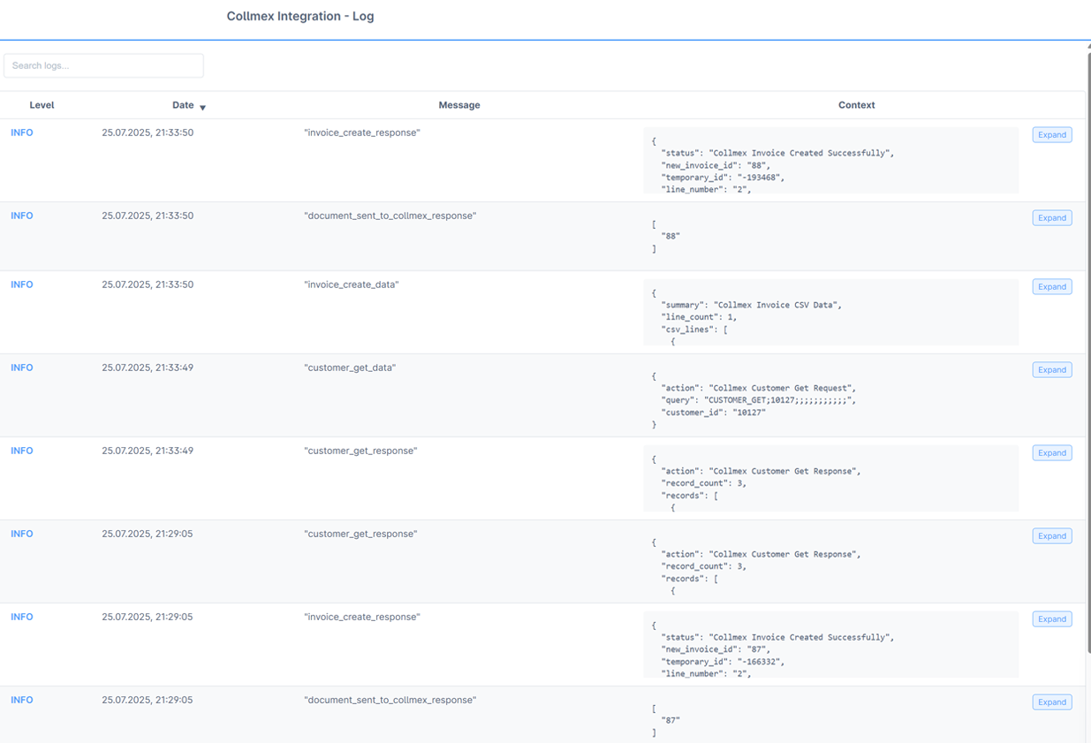Click the "temporary_id": "-193468" line
Viewport: 1091px width, 743px height.
pyautogui.click(x=723, y=178)
